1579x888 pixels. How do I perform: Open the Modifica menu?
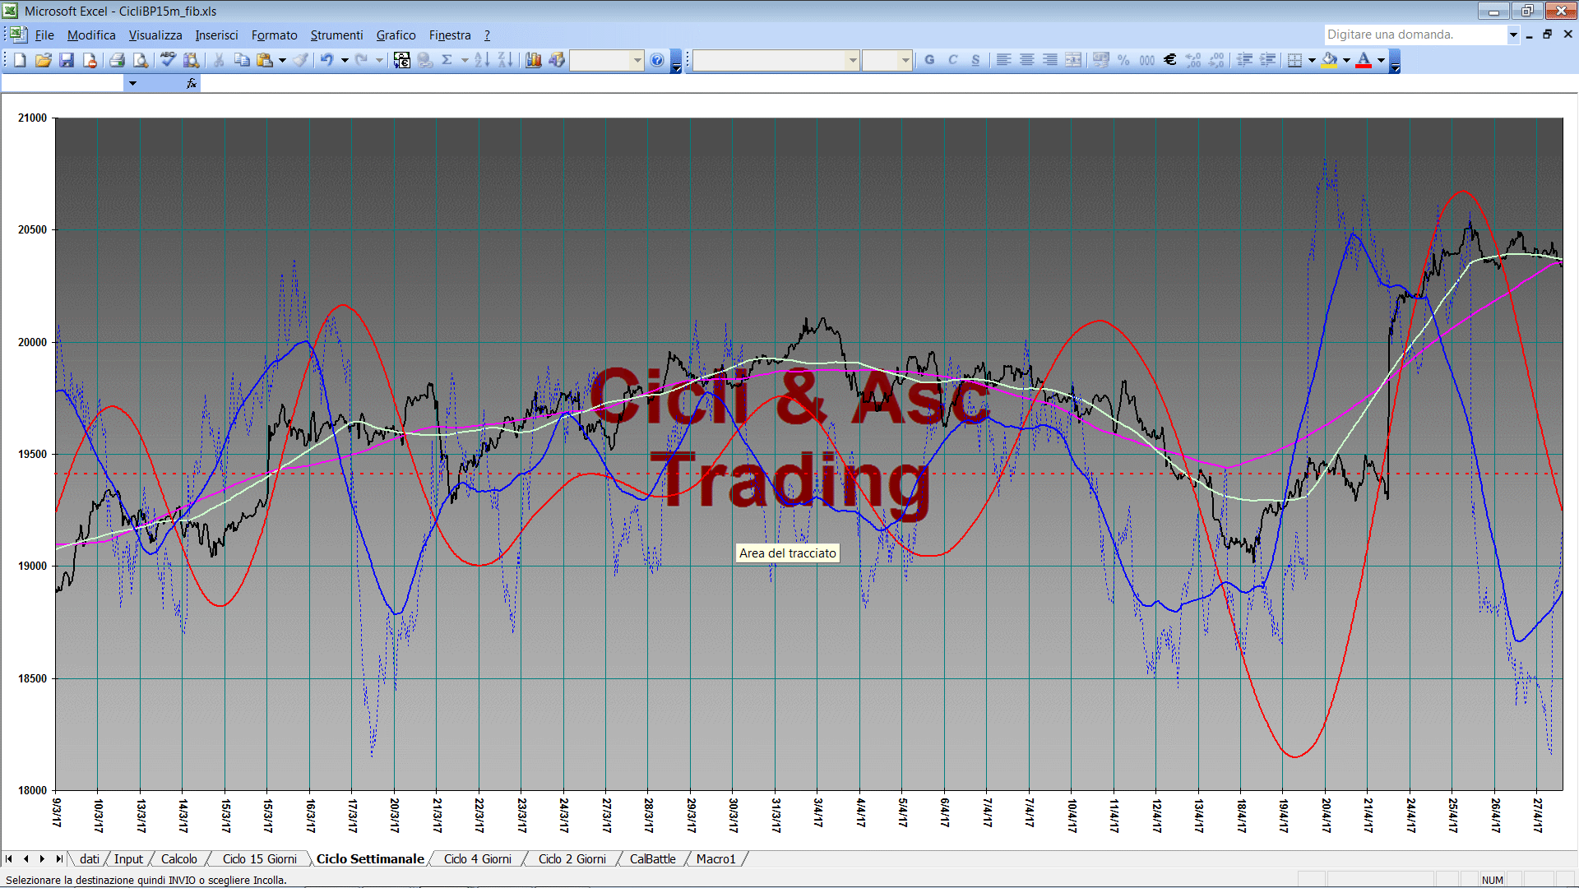(91, 35)
